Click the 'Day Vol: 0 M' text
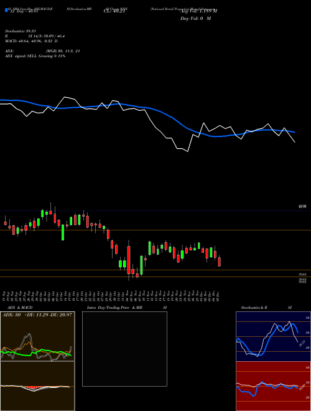The height and width of the screenshot is (411, 311). point(195,19)
